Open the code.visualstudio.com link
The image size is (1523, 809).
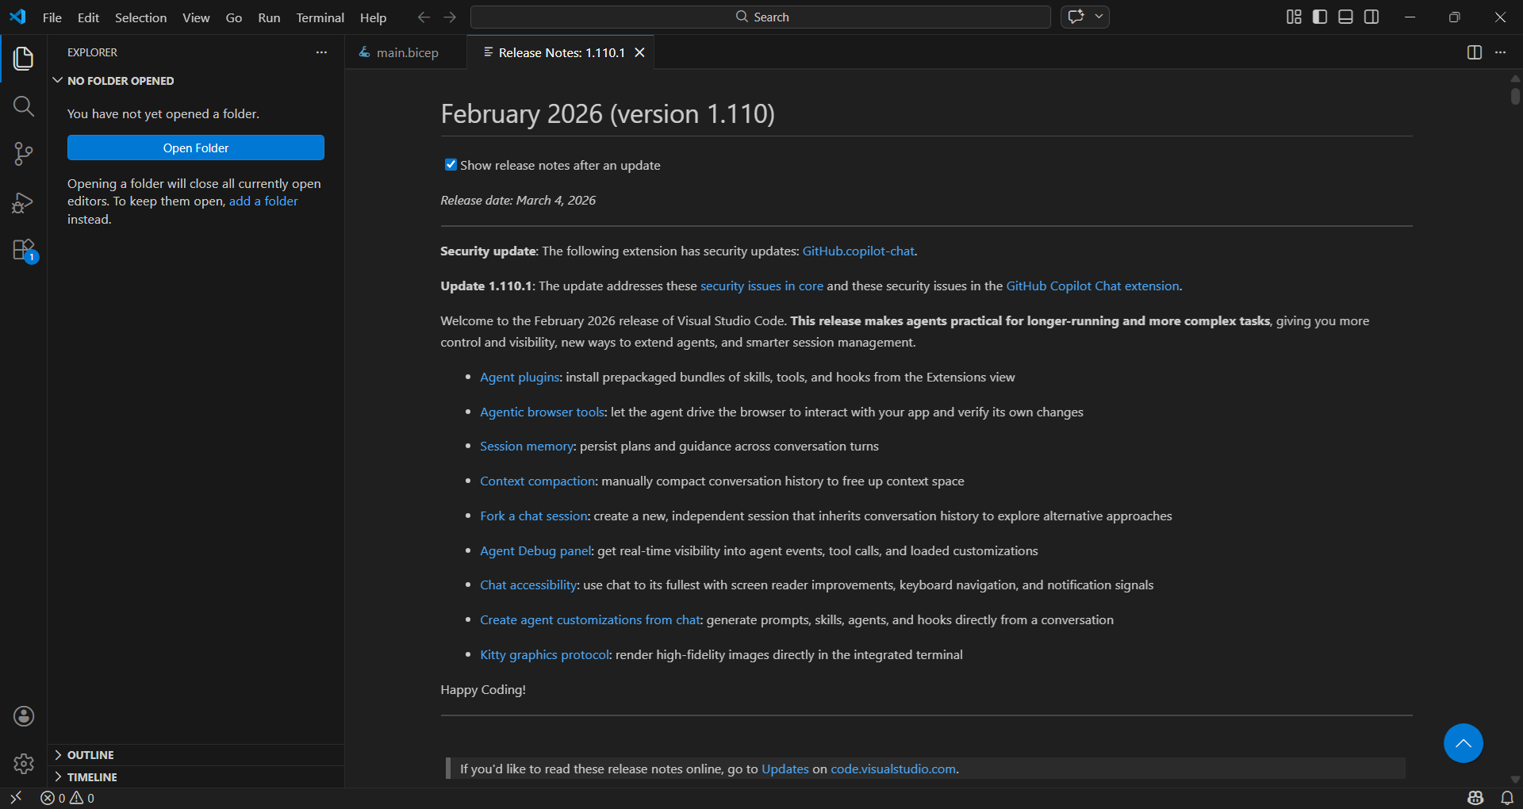893,769
